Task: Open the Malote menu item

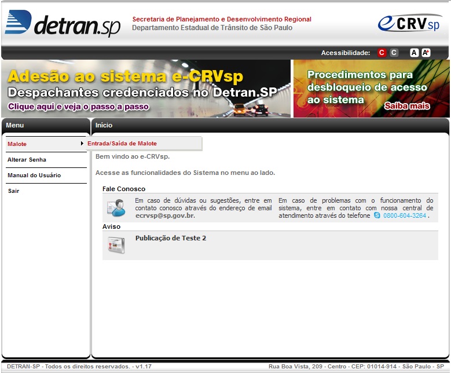Action: pos(46,144)
